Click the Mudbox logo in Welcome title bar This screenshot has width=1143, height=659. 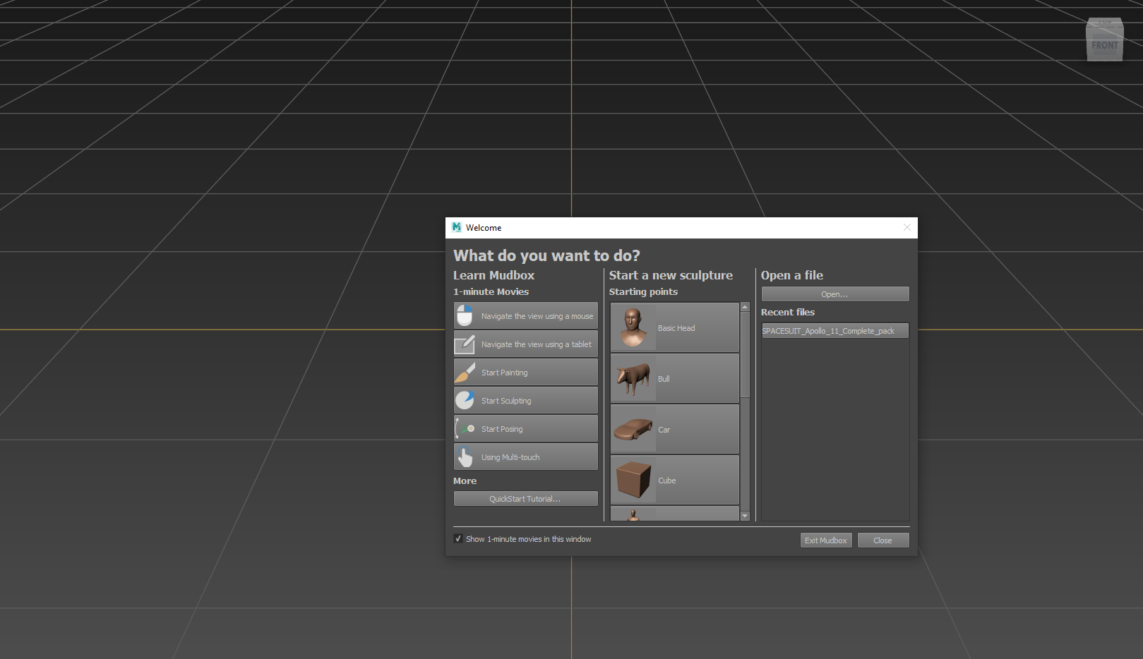tap(457, 227)
